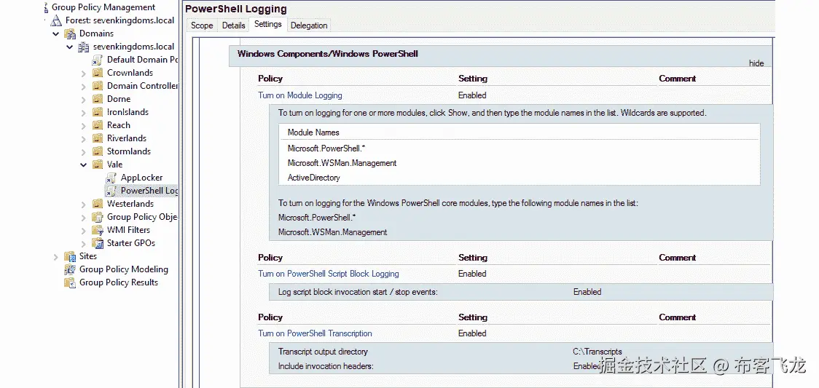Click the AppLocker GPO link icon

click(x=111, y=178)
